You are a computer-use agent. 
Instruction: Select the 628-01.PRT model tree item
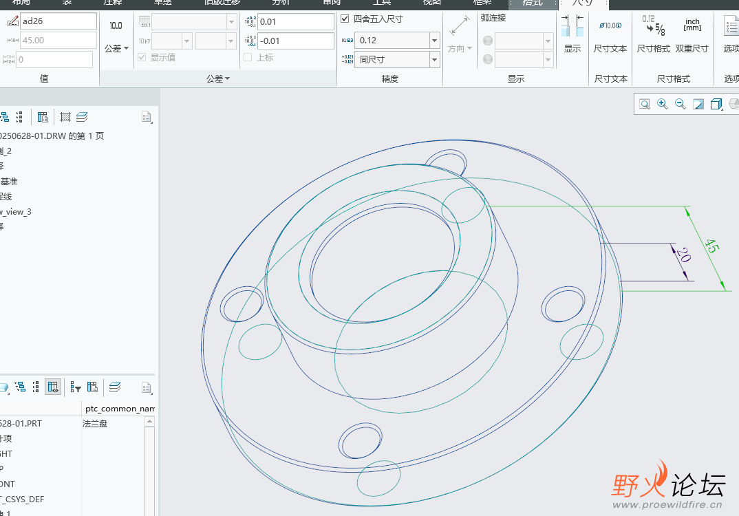21,423
